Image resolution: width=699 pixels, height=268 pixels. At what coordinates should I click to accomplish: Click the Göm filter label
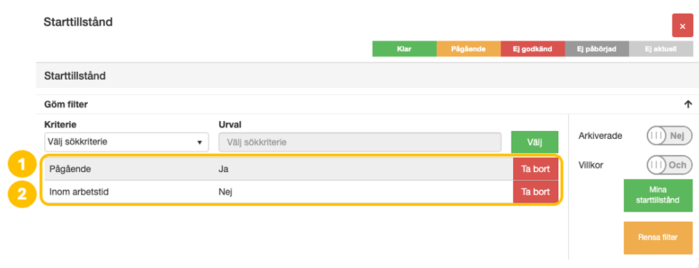tap(66, 104)
